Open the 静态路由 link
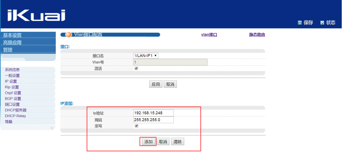The width and height of the screenshot is (342, 156). [x=257, y=35]
